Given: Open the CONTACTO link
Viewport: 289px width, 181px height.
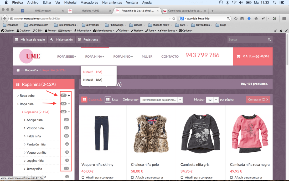Looking at the screenshot, I should (170, 57).
